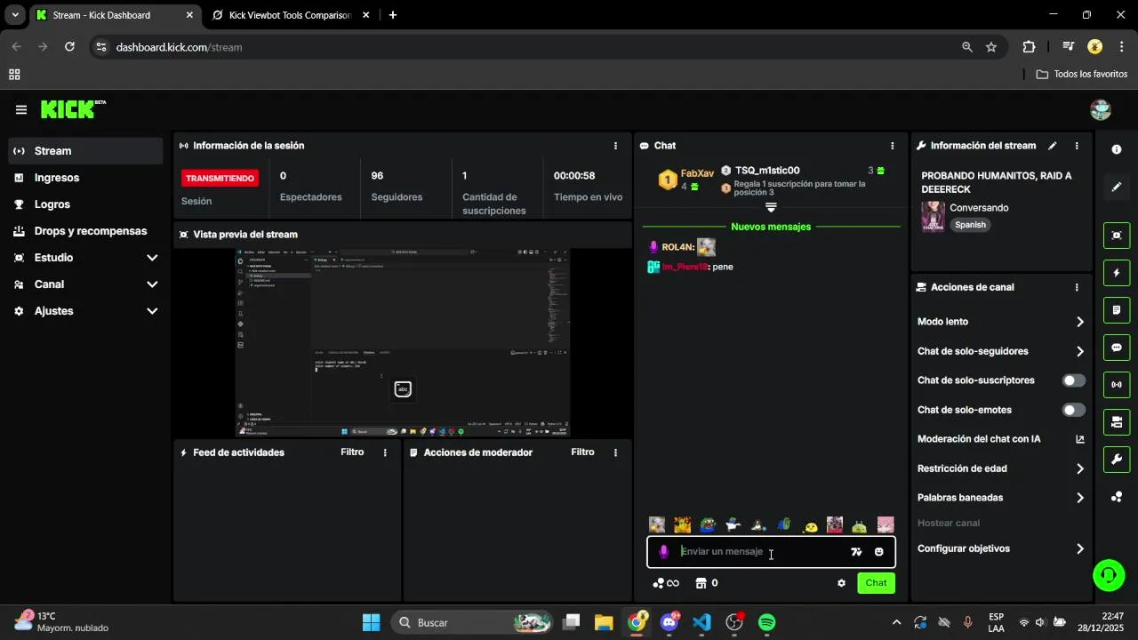The height and width of the screenshot is (640, 1138).
Task: Open the emoji picker smiley
Action: pos(879,552)
